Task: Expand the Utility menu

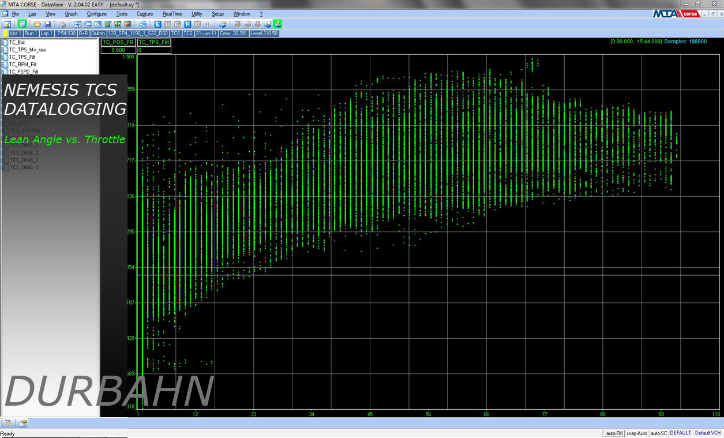Action: click(x=197, y=13)
